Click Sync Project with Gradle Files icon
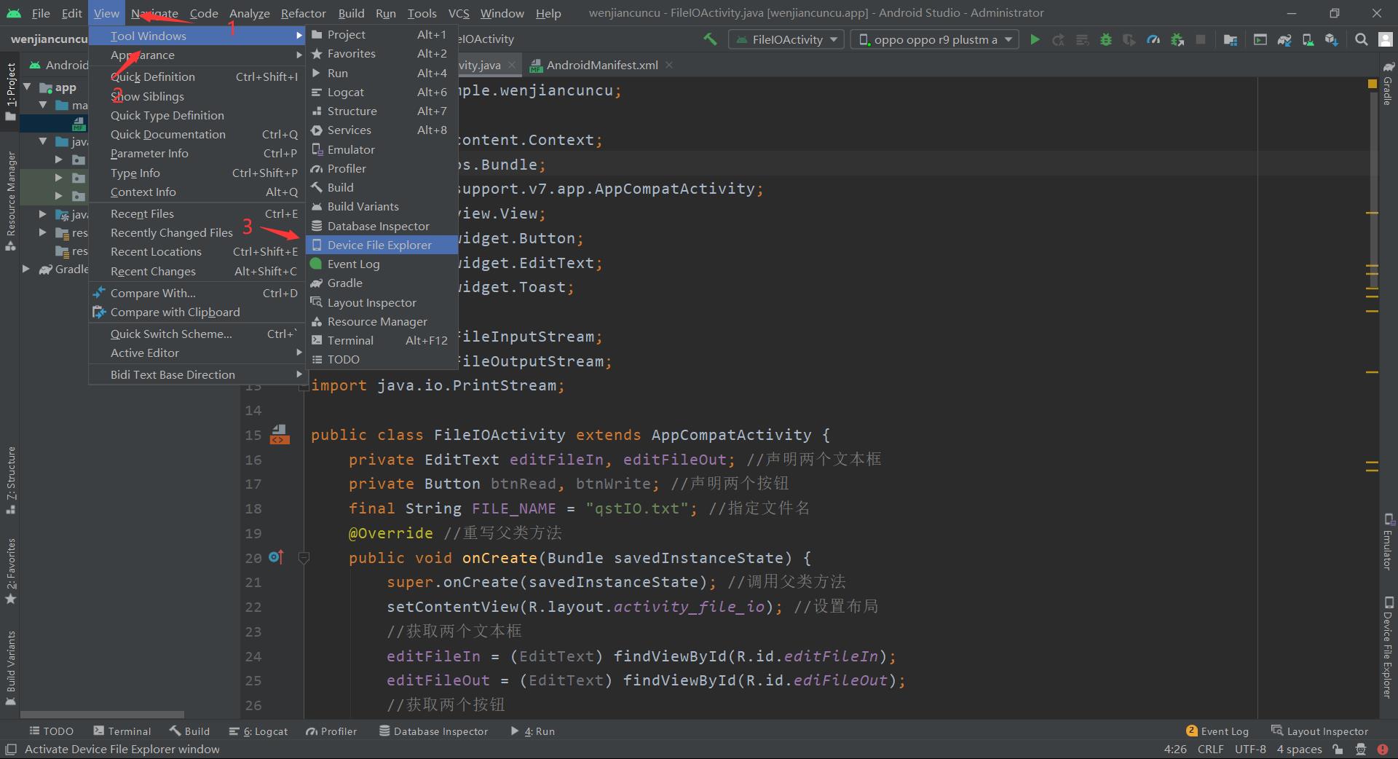1398x759 pixels. click(x=1284, y=39)
